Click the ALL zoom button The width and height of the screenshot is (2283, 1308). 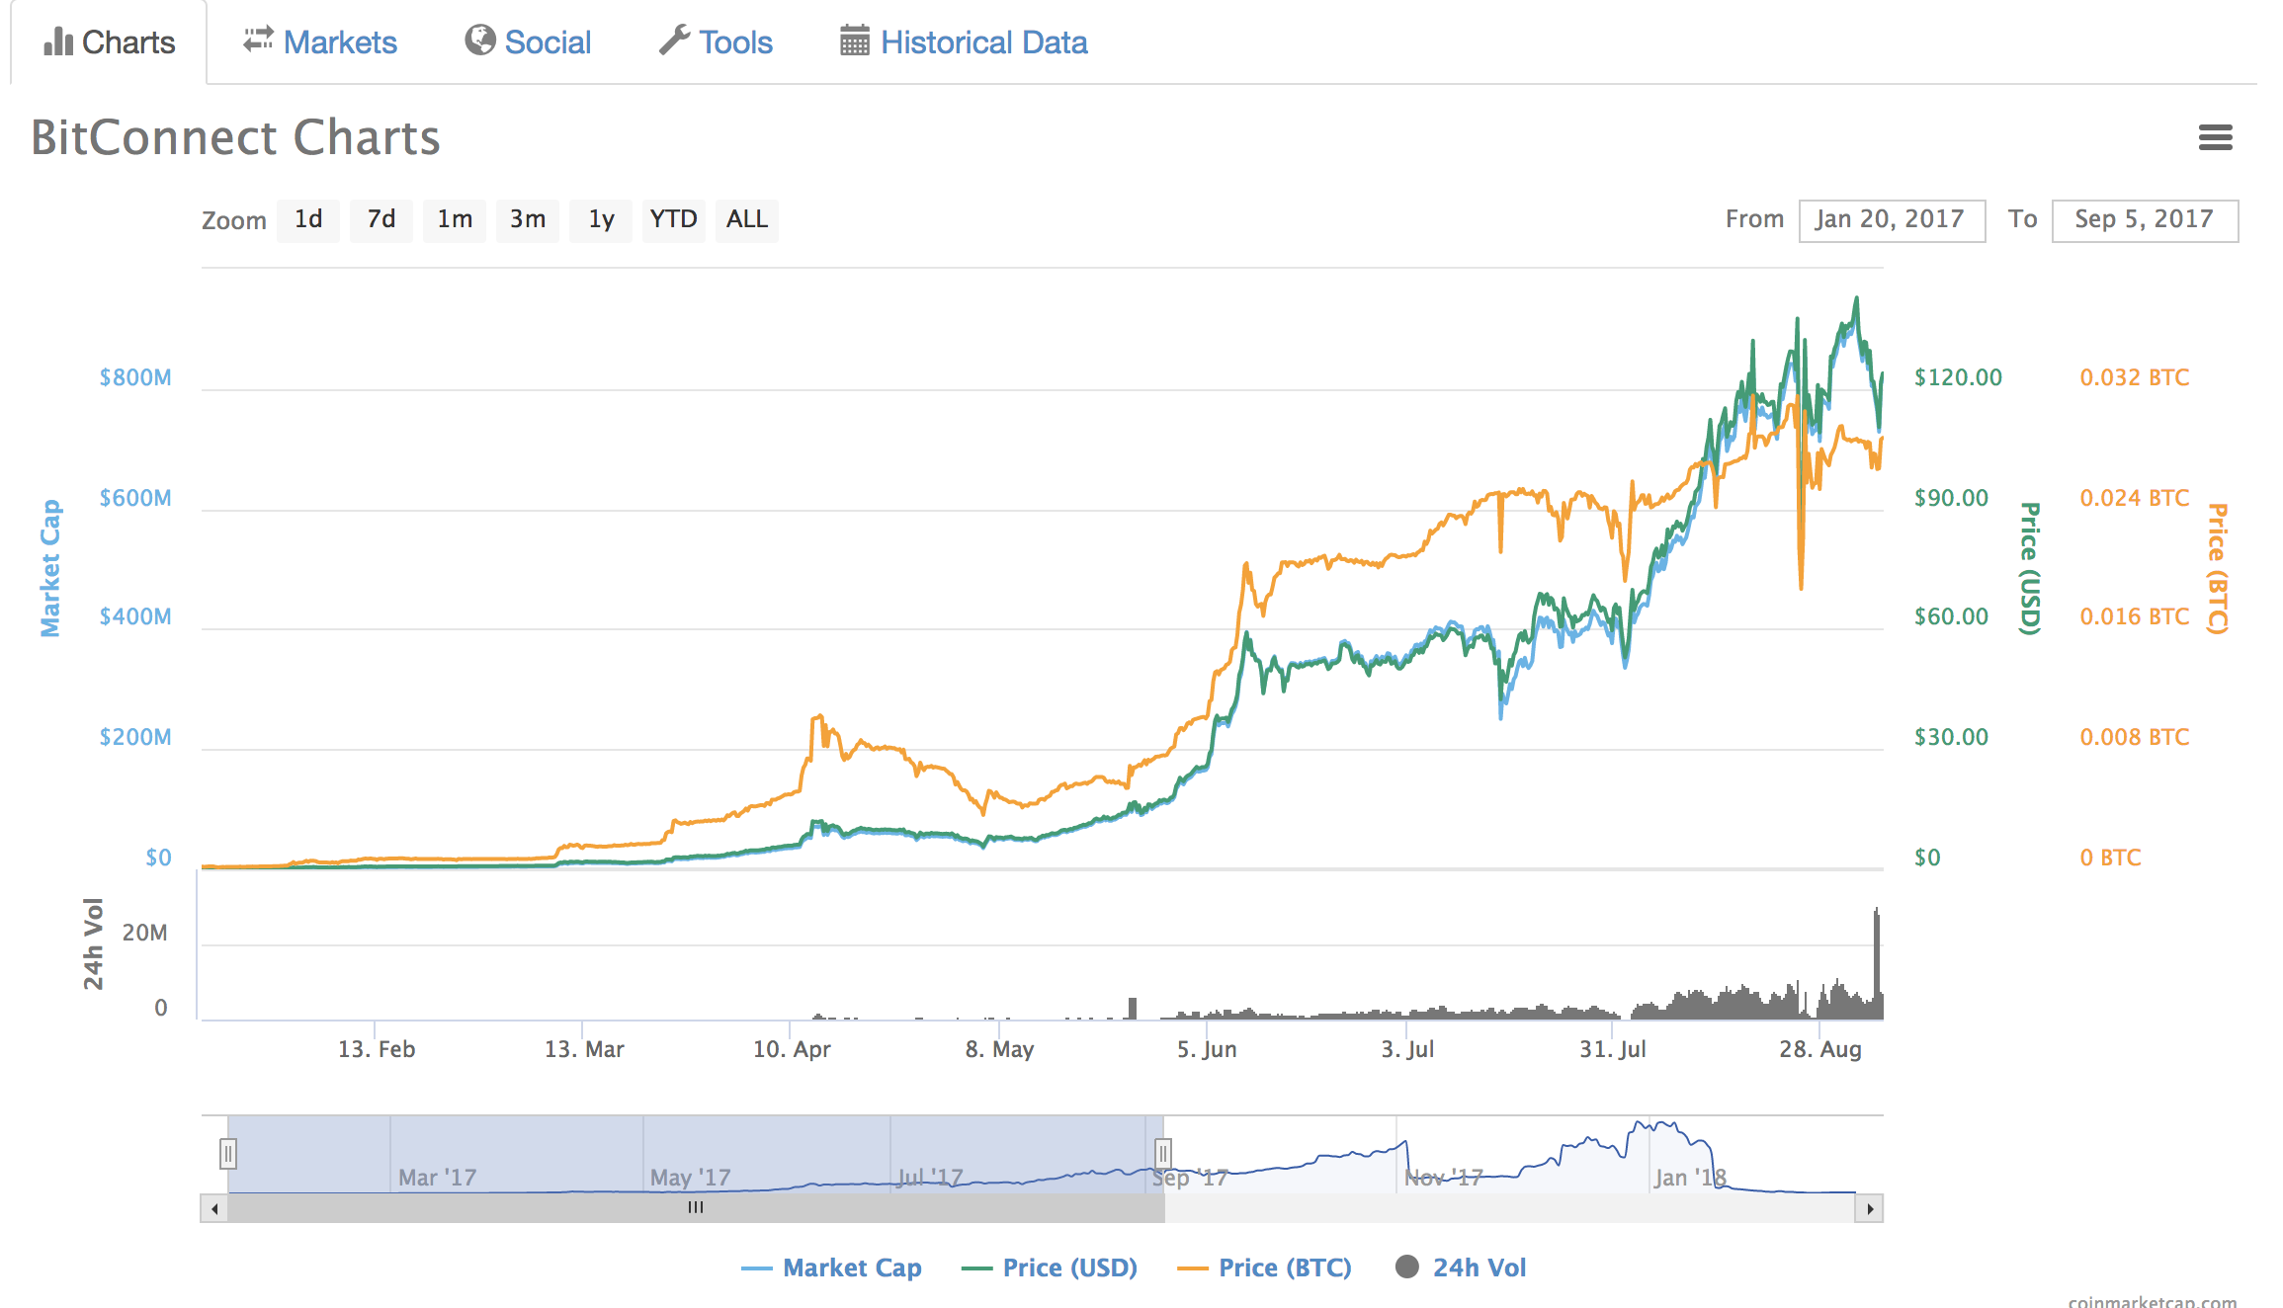click(746, 219)
